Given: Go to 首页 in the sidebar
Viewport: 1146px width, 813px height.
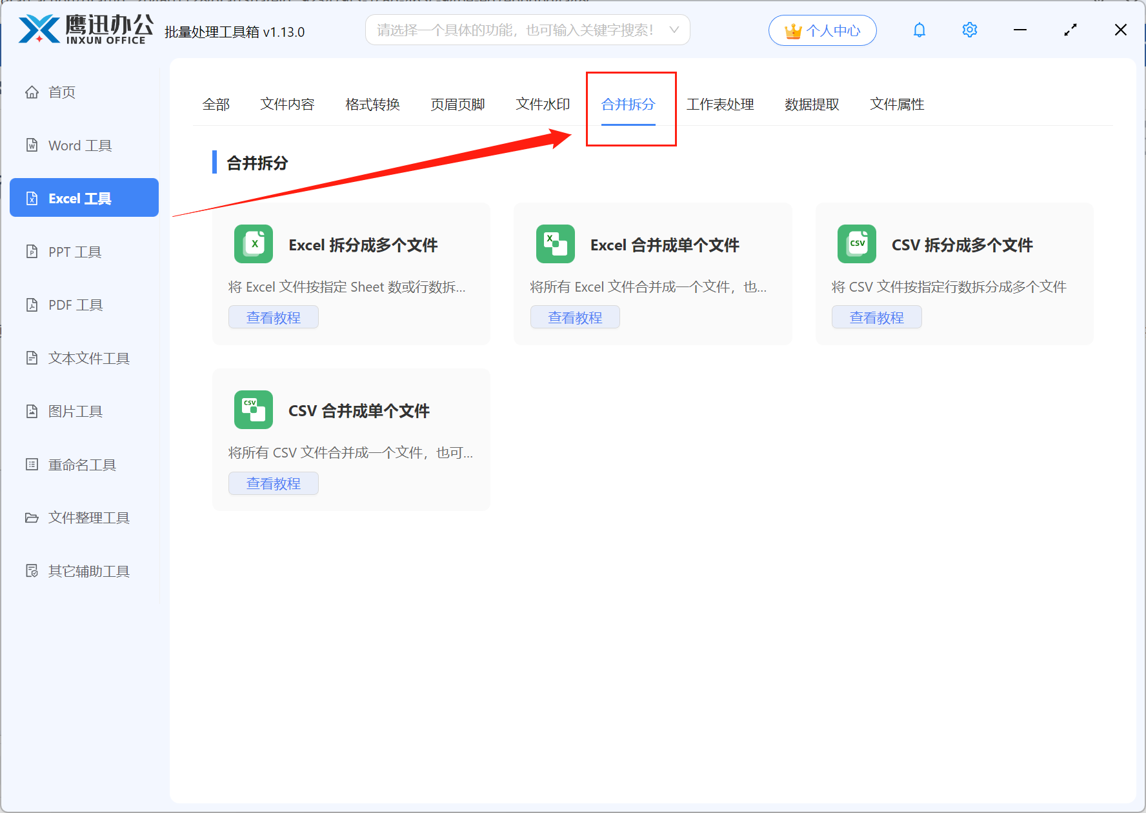Looking at the screenshot, I should [62, 92].
